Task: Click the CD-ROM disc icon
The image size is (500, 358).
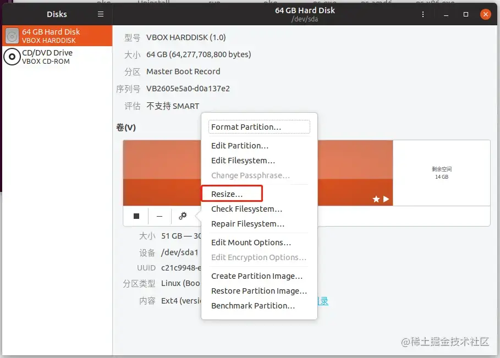Action: (12, 57)
